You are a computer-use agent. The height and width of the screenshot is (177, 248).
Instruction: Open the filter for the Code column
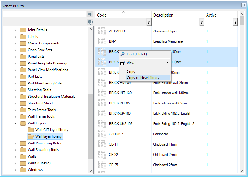[148, 22]
